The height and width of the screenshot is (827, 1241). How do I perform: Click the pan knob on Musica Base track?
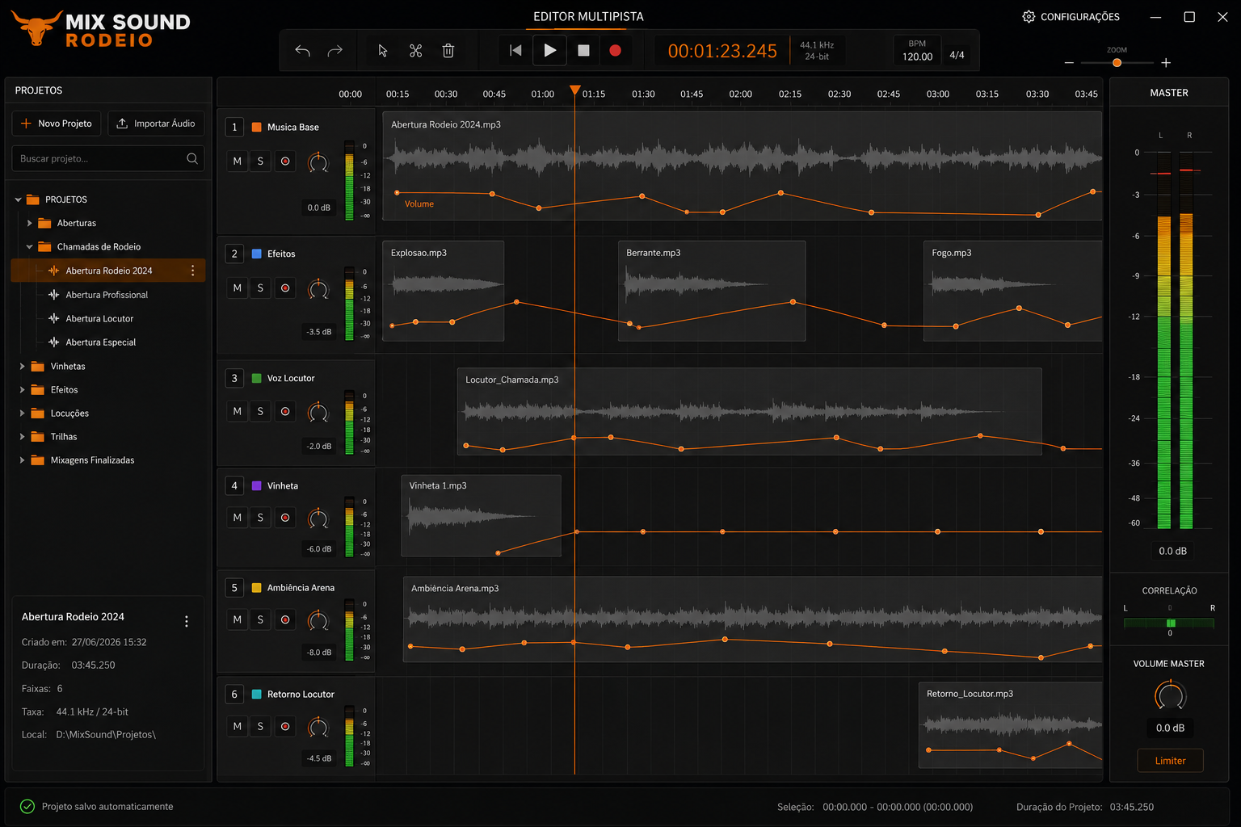[318, 162]
